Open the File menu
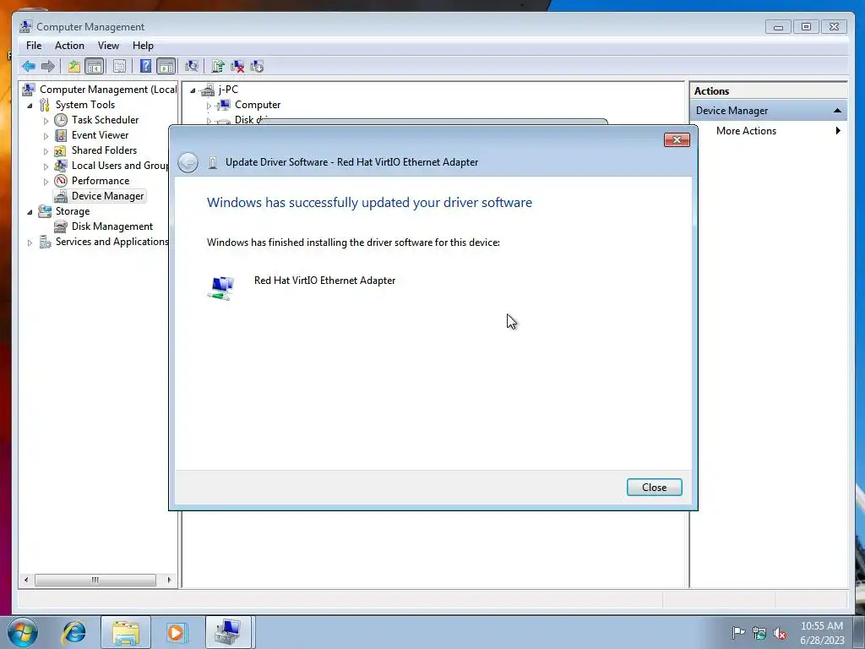Image resolution: width=865 pixels, height=649 pixels. click(34, 46)
